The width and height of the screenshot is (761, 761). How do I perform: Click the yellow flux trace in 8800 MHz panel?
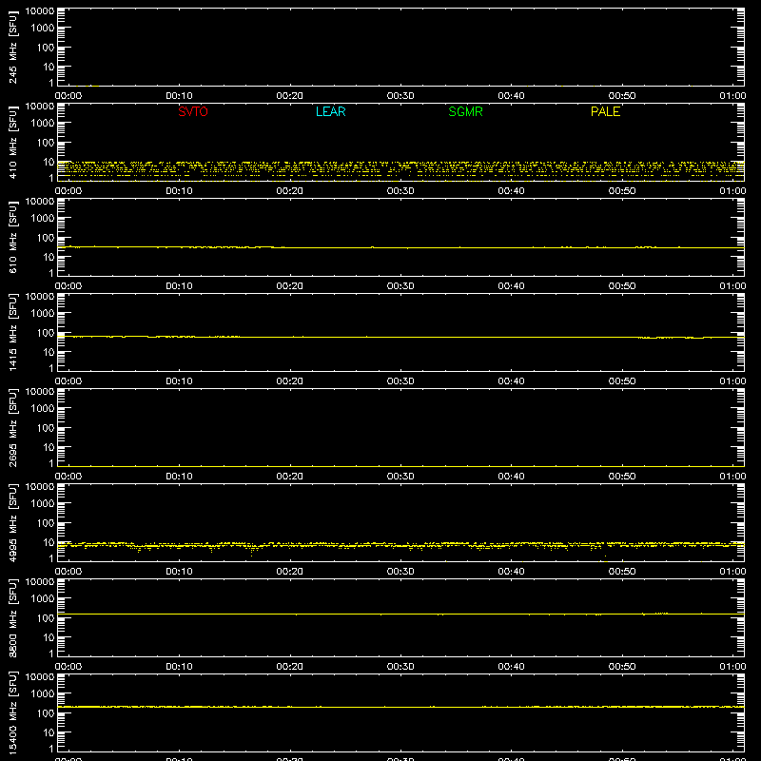(400, 614)
